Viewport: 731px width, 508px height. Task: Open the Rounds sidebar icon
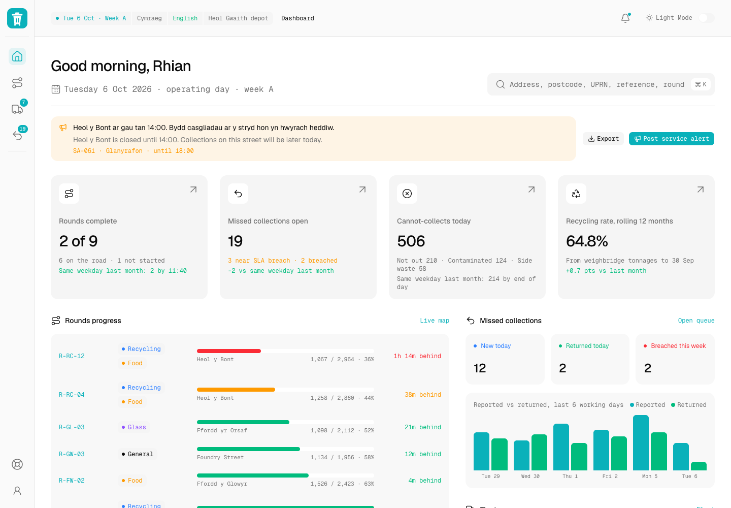pos(17,83)
